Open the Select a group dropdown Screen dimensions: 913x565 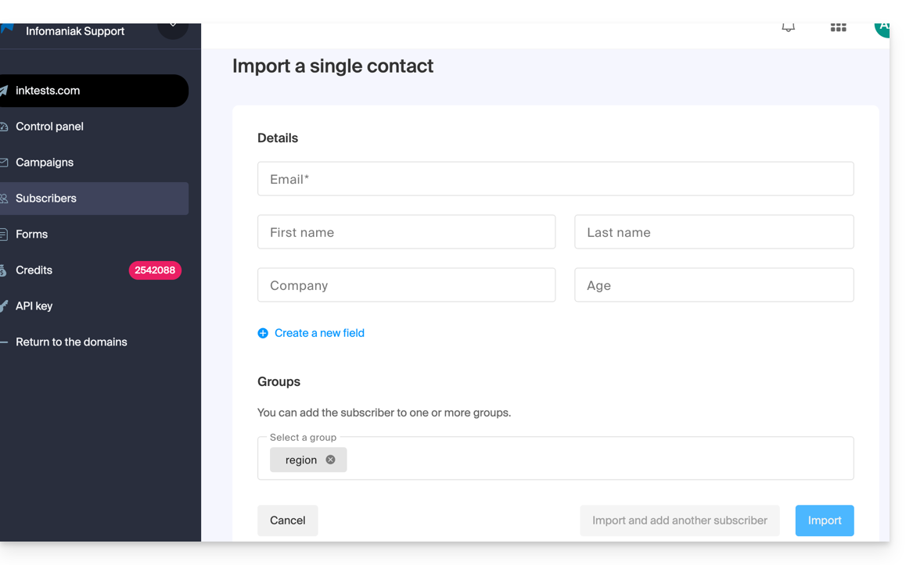(x=595, y=460)
